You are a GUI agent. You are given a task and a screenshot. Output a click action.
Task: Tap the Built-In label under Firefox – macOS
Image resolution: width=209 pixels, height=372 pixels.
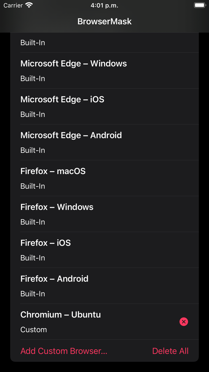[33, 186]
